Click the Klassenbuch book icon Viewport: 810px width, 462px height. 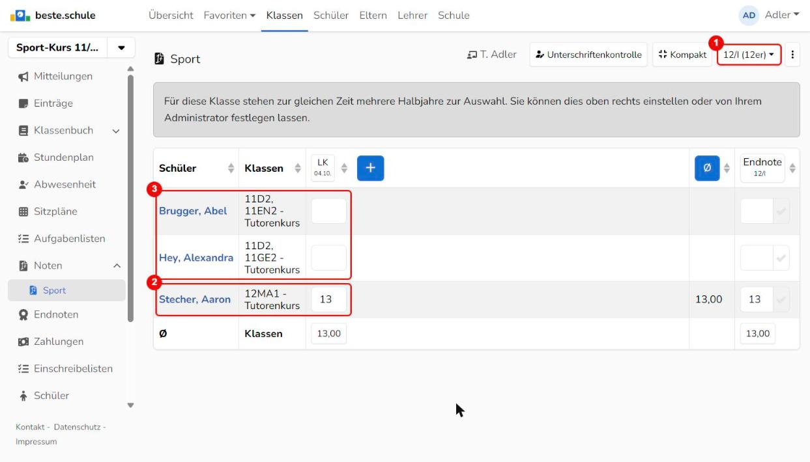pyautogui.click(x=23, y=131)
